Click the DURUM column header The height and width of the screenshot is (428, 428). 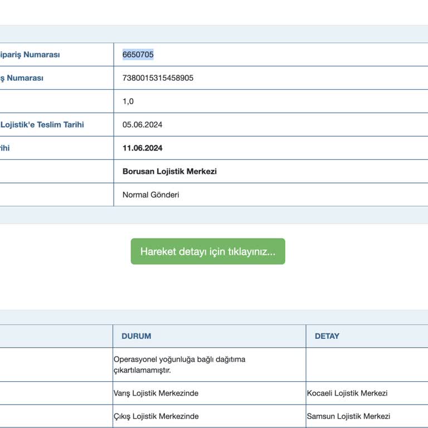pyautogui.click(x=136, y=336)
